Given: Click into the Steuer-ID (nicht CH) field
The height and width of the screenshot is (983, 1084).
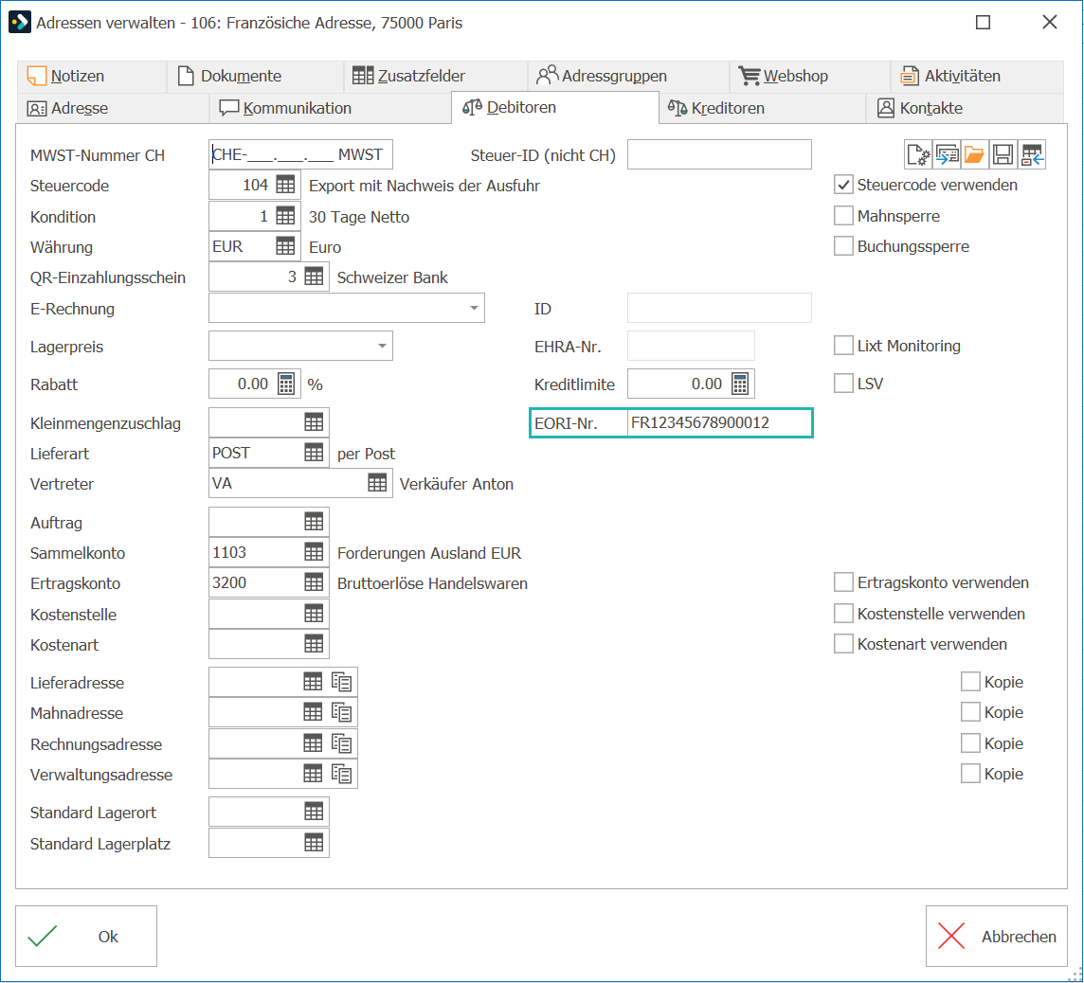Looking at the screenshot, I should 719,154.
